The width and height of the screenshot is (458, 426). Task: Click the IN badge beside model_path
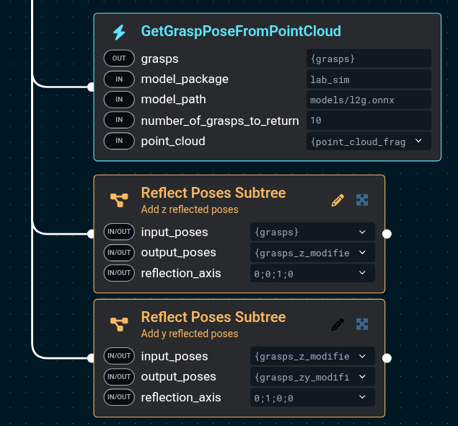pyautogui.click(x=119, y=100)
